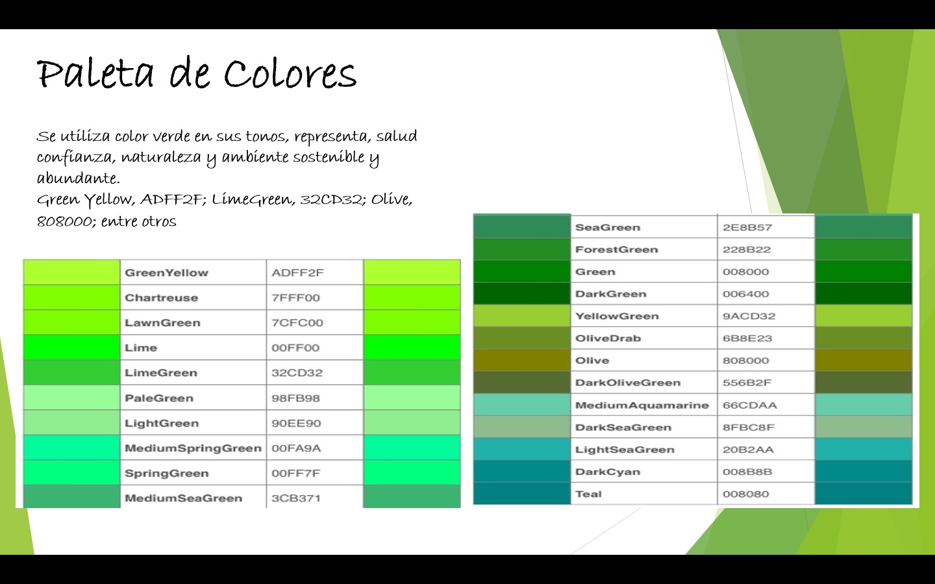Viewport: 935px width, 584px height.
Task: Select the 'DarkGreen' name cell
Action: click(644, 294)
